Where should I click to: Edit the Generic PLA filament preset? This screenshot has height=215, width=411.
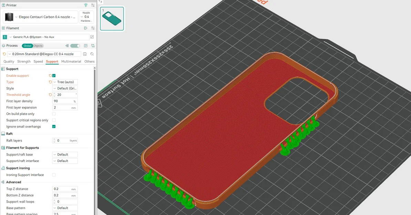click(x=92, y=37)
